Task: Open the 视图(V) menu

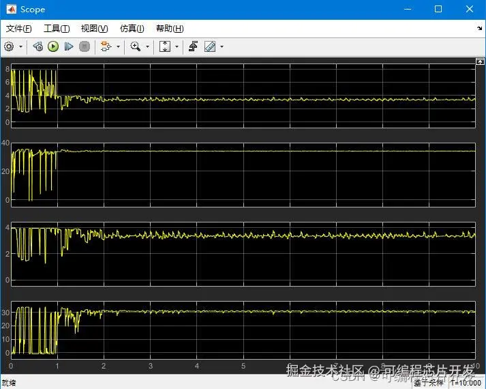Action: (95, 29)
